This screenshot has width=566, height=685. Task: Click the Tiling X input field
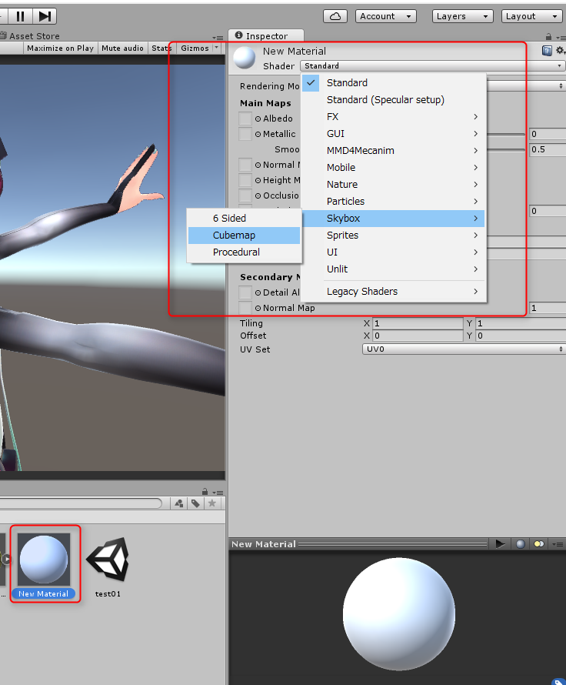418,323
